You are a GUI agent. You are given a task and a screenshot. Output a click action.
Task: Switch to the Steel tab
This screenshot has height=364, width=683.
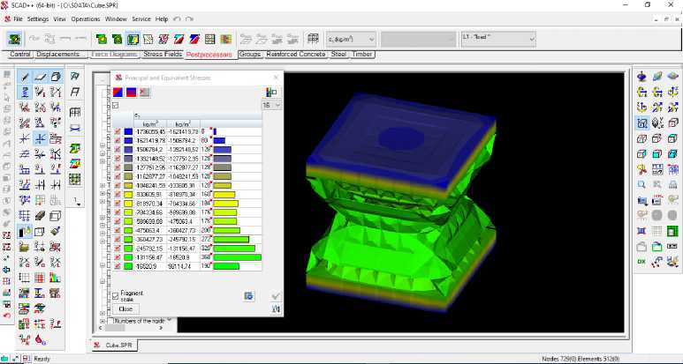tap(338, 55)
